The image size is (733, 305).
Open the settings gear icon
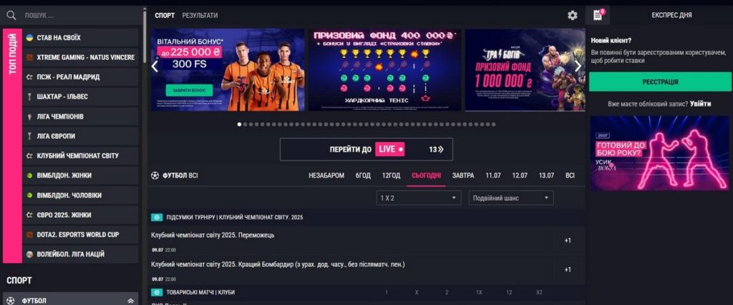(572, 16)
